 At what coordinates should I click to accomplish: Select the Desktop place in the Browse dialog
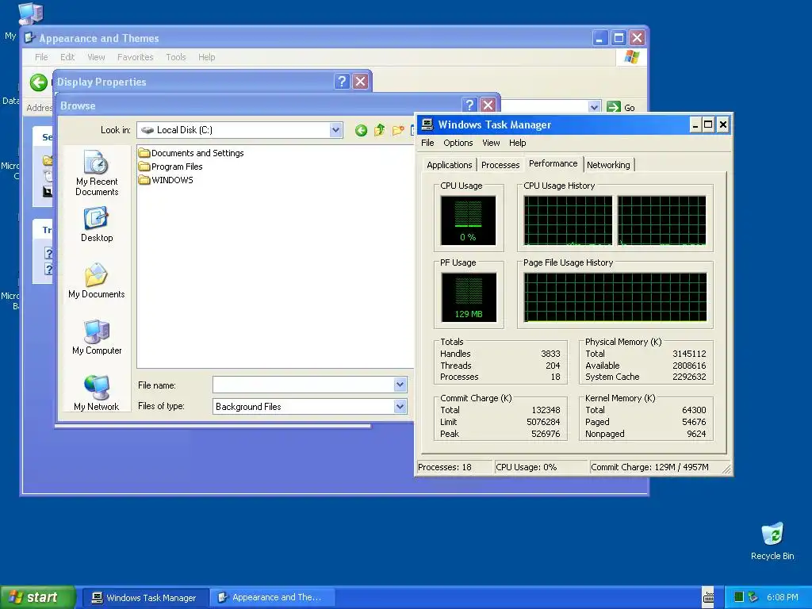coord(96,224)
